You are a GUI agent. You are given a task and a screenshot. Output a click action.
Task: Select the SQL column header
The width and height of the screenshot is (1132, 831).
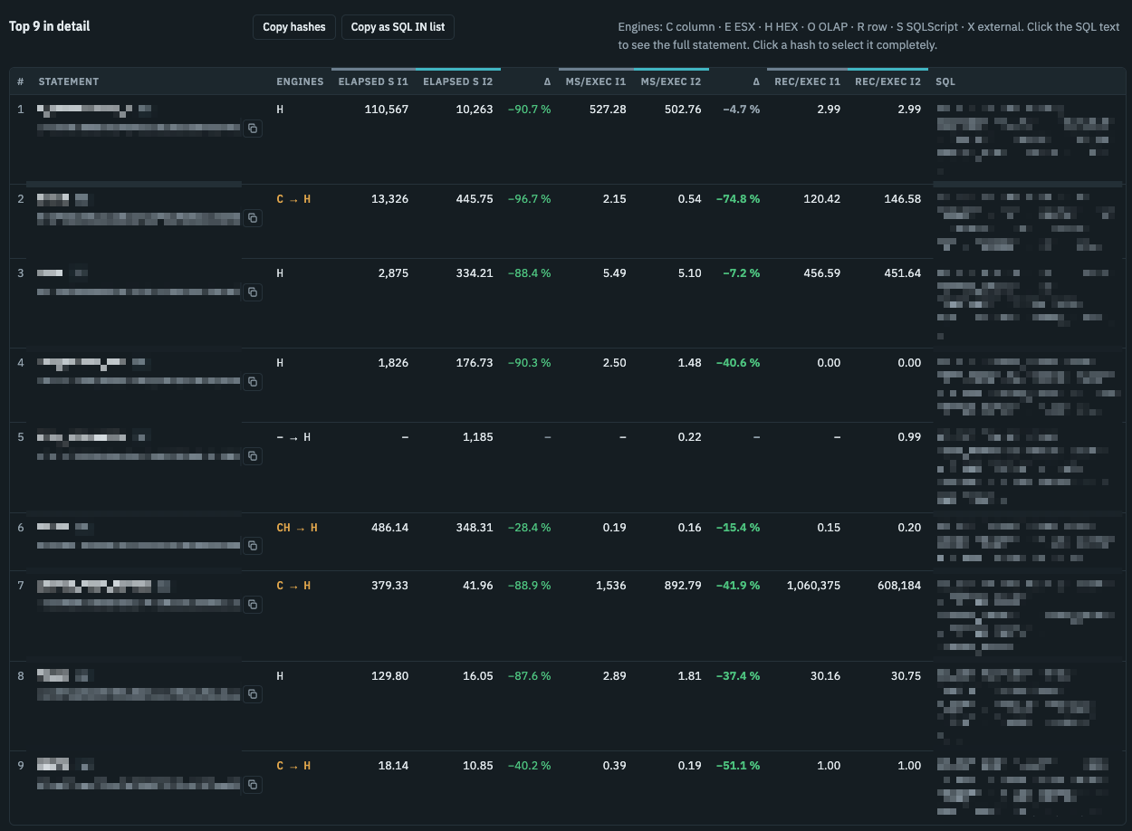point(945,81)
